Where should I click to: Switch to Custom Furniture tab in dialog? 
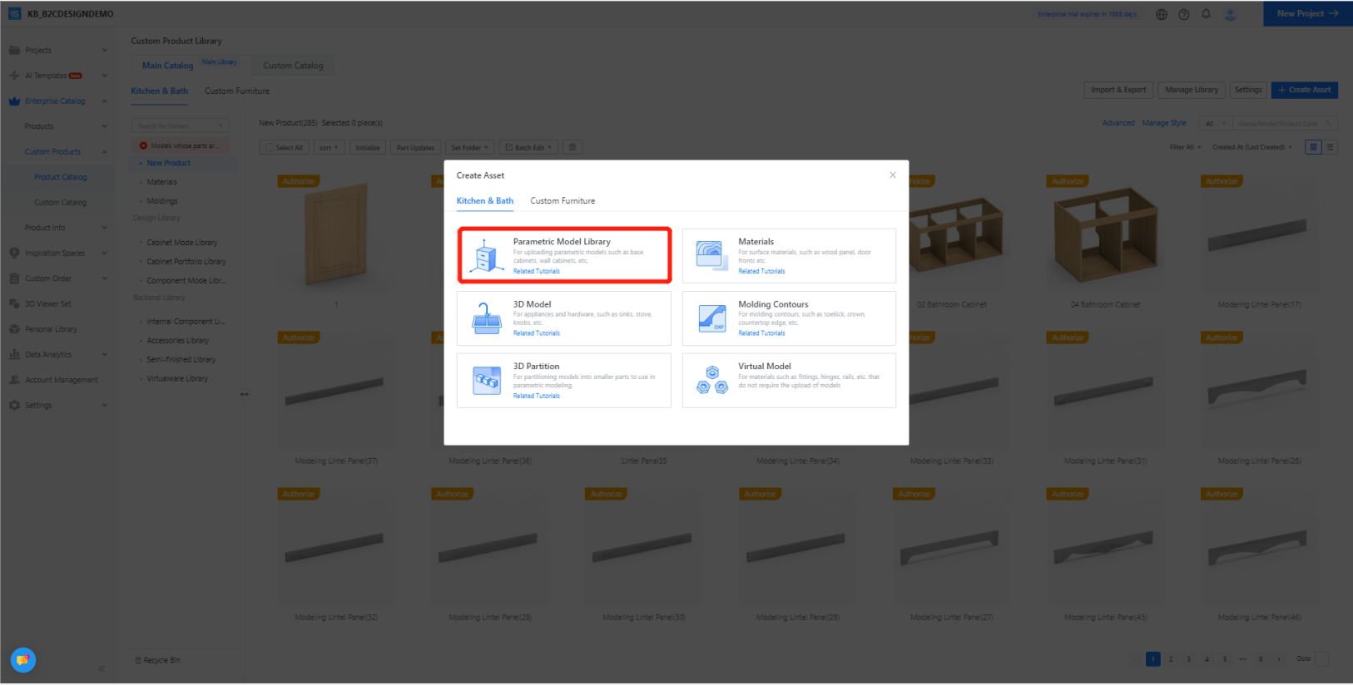563,201
